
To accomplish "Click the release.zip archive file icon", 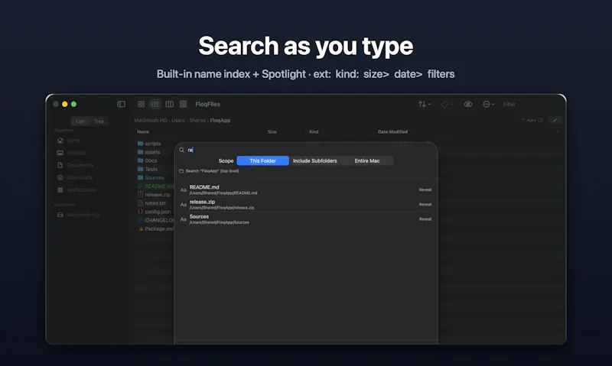I will click(x=140, y=194).
